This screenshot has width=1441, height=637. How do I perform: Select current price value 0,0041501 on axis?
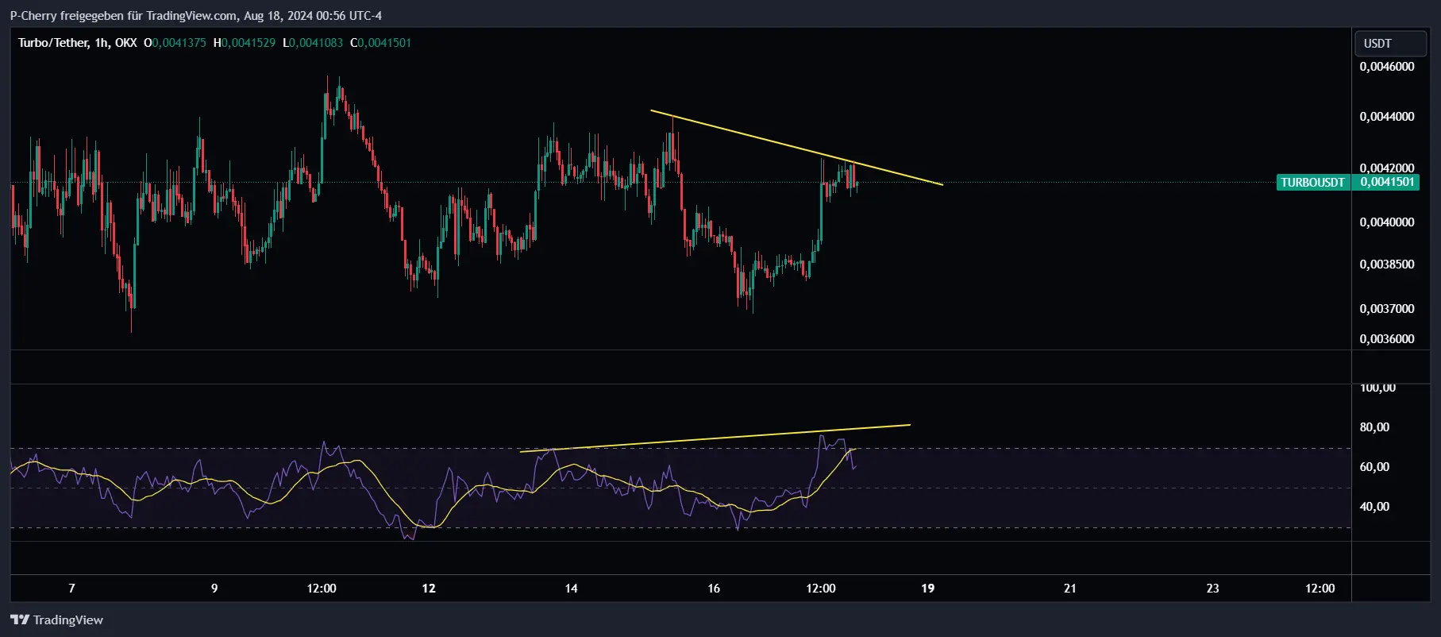(1387, 183)
